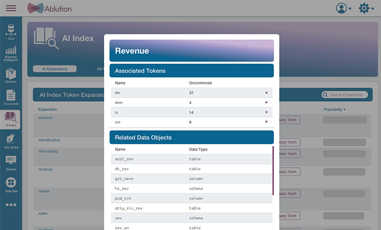Select the review expansion
Image resolution: width=381 pixels, height=230 pixels.
point(44,191)
